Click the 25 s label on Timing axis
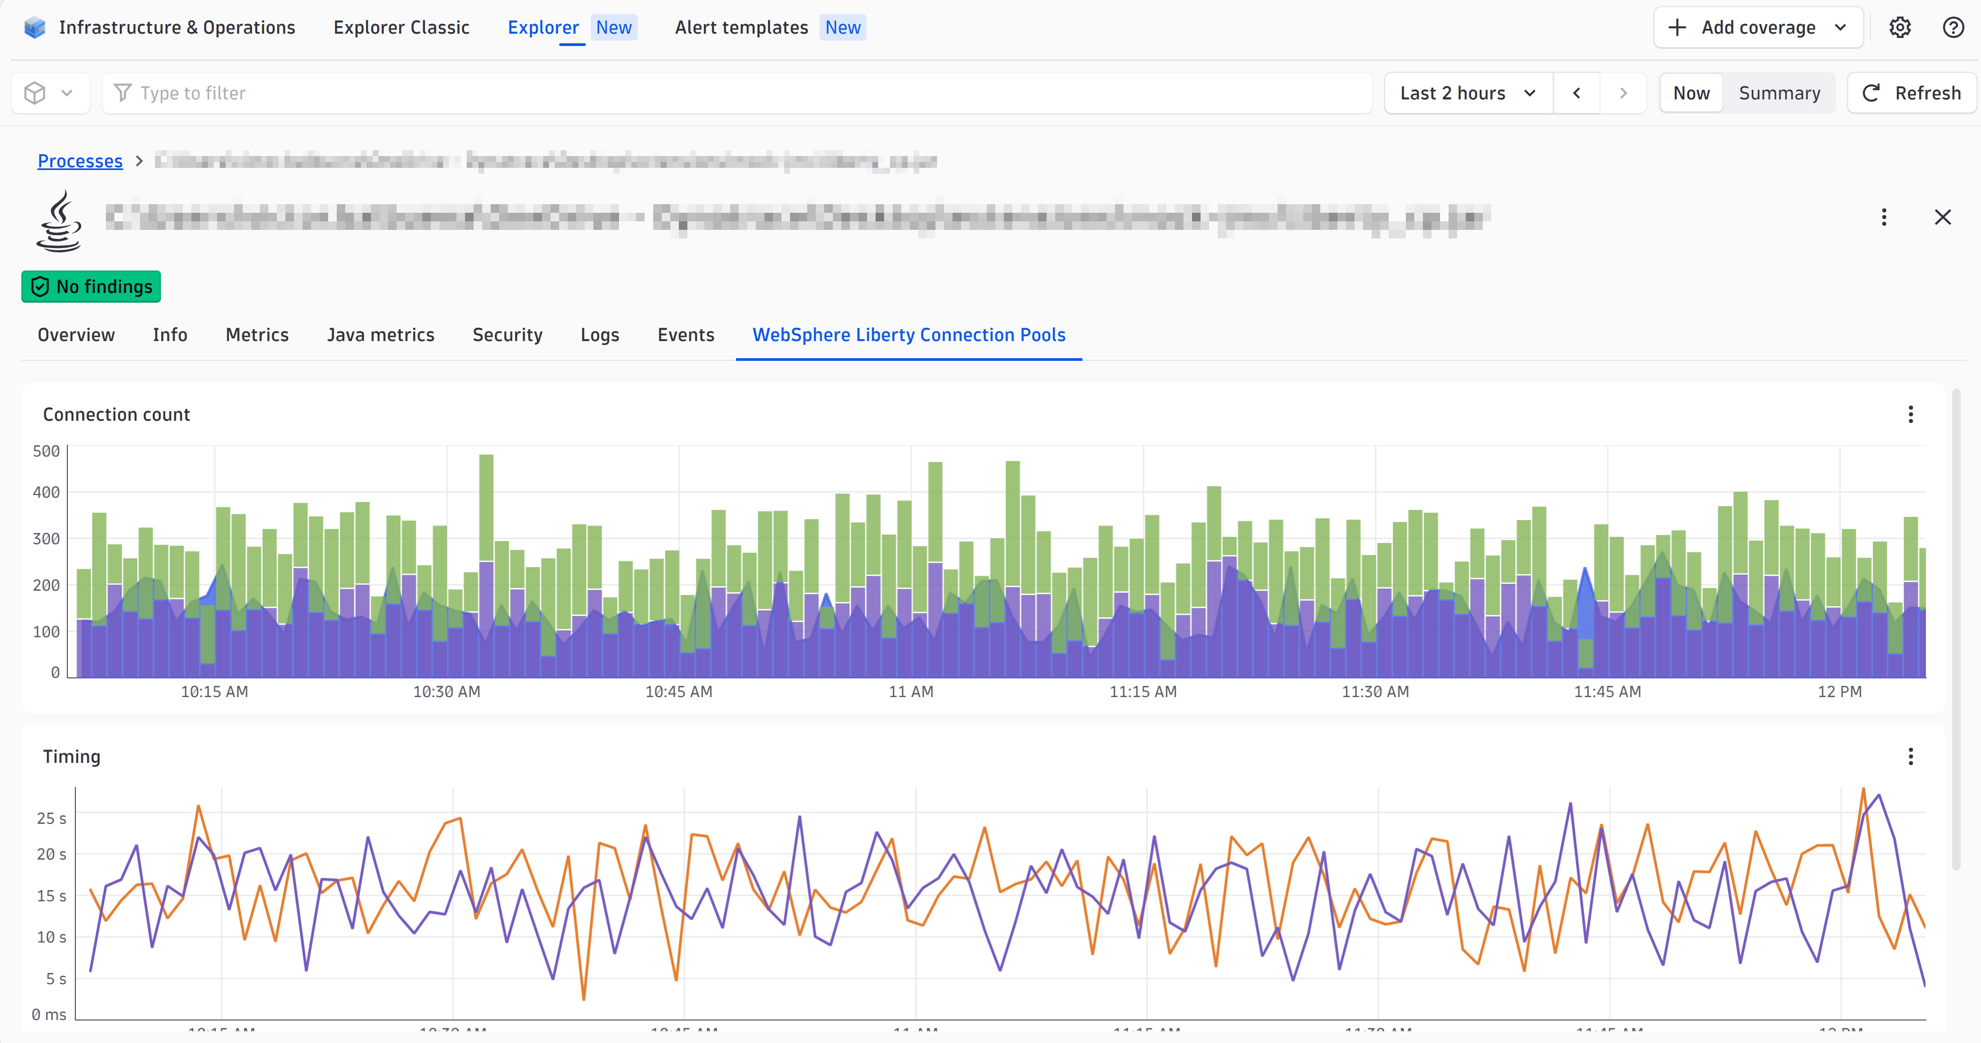The width and height of the screenshot is (1981, 1043). pyautogui.click(x=51, y=818)
